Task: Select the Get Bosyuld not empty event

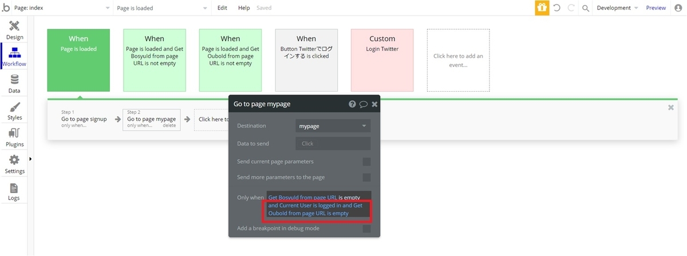Action: 155,60
